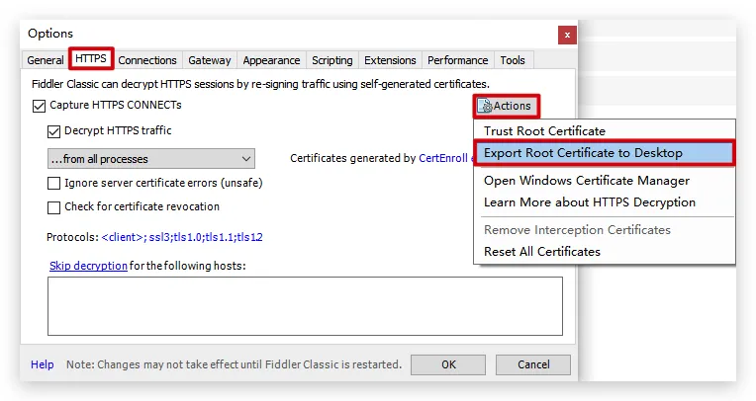
Task: Open the Connections tab
Action: (x=147, y=60)
